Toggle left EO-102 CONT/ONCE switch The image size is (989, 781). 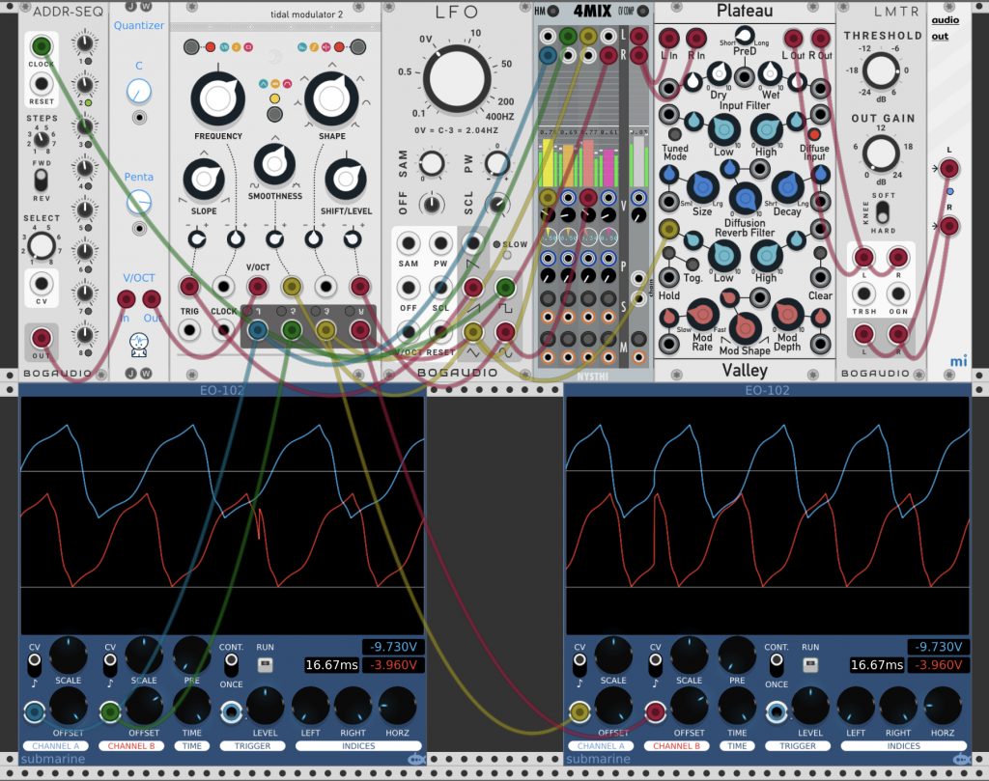(231, 663)
